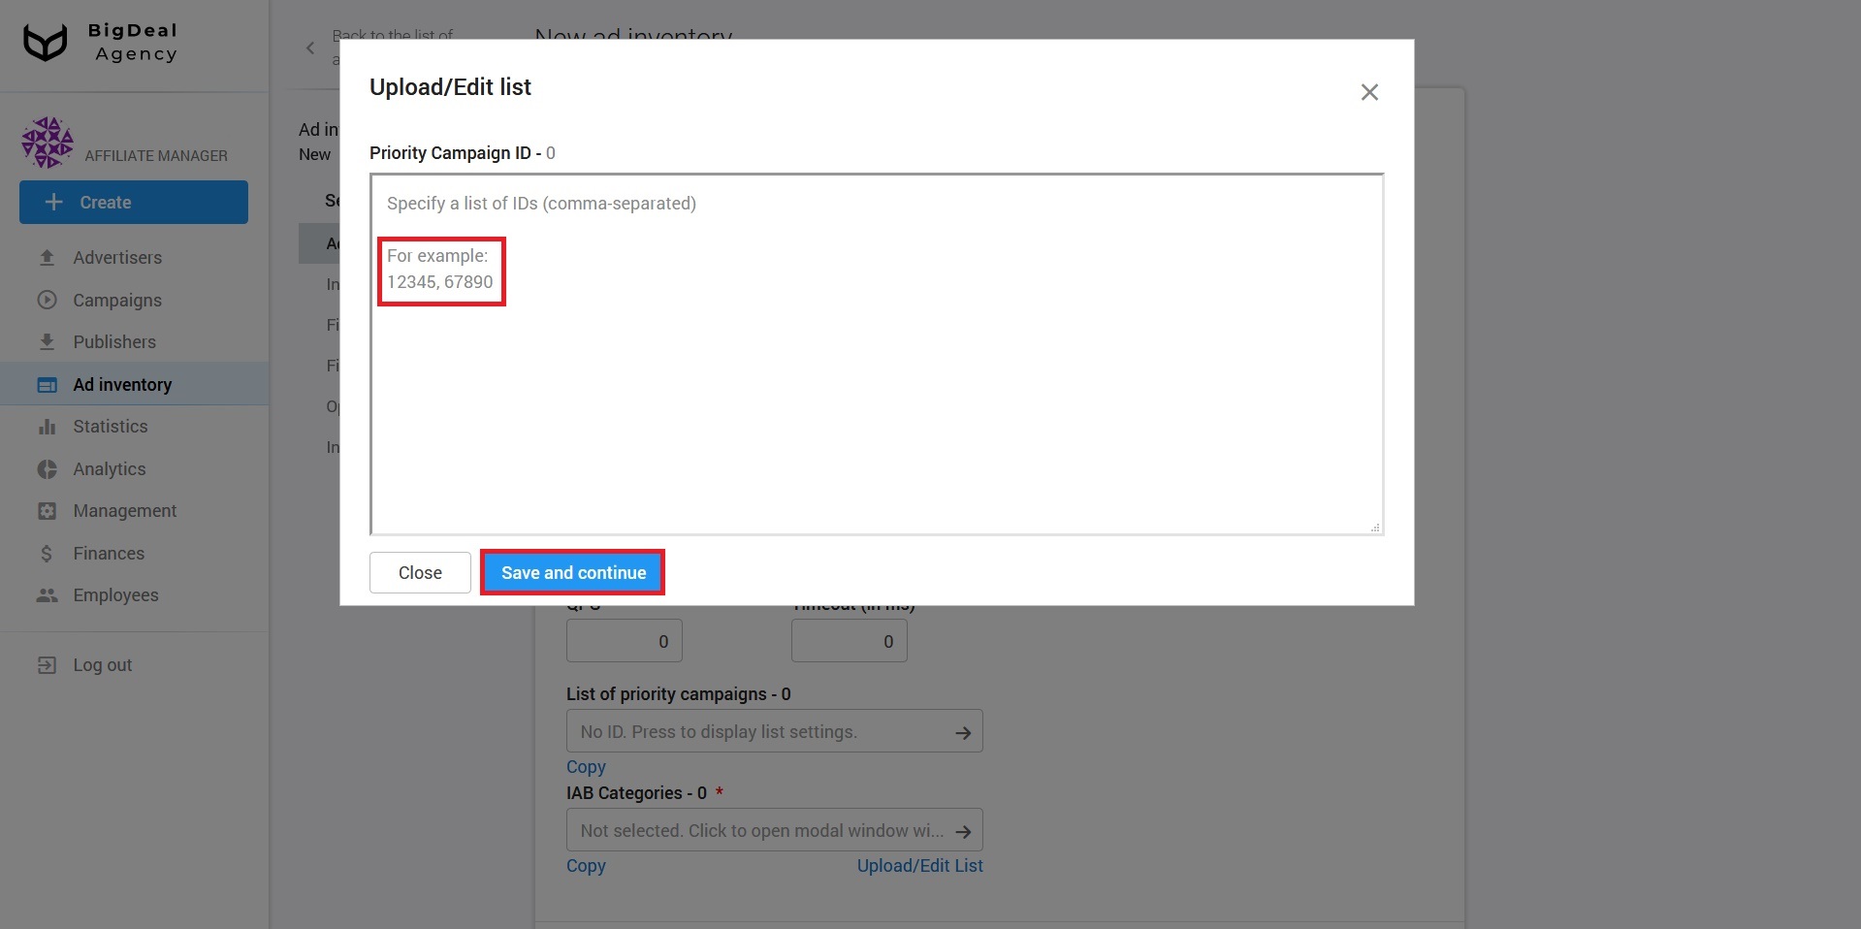Open IAB Categories modal with its arrow
The height and width of the screenshot is (929, 1861).
coord(964,830)
